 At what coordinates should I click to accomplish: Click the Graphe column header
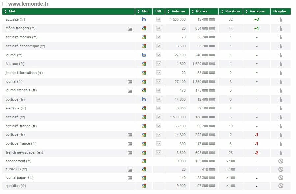(x=280, y=11)
